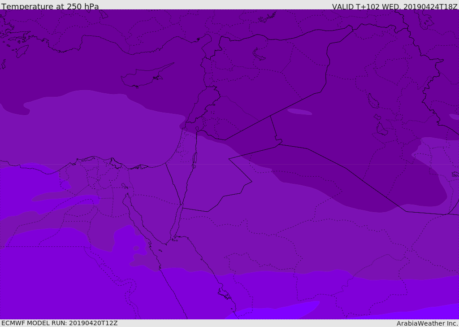Screen dimensions: 459x327
Task: Click the "Temperature at 250 hPa" title text
Action: 50,6
